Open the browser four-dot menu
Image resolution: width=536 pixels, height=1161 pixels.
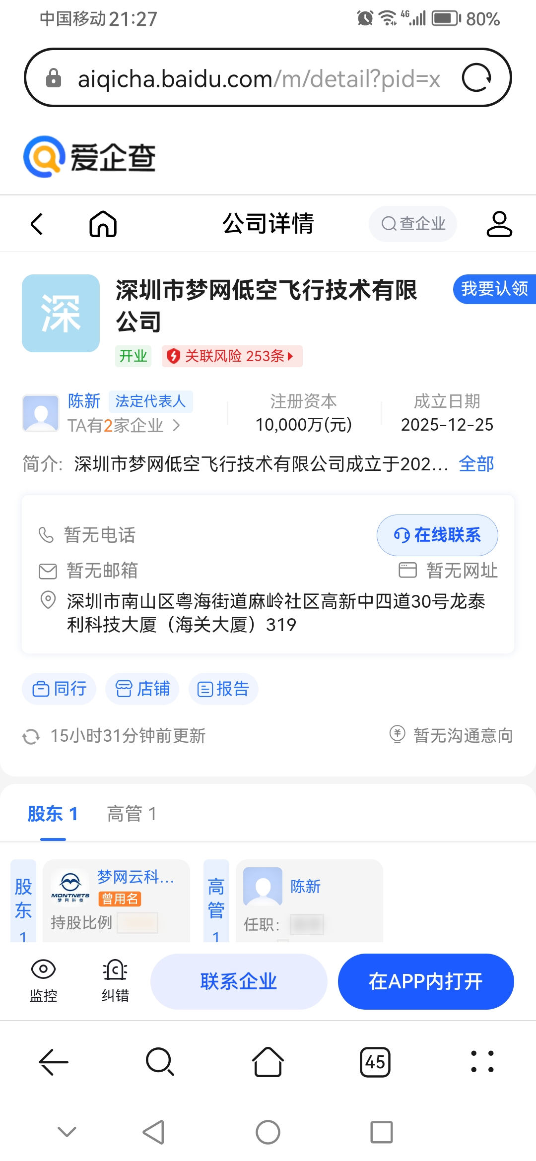point(482,1062)
